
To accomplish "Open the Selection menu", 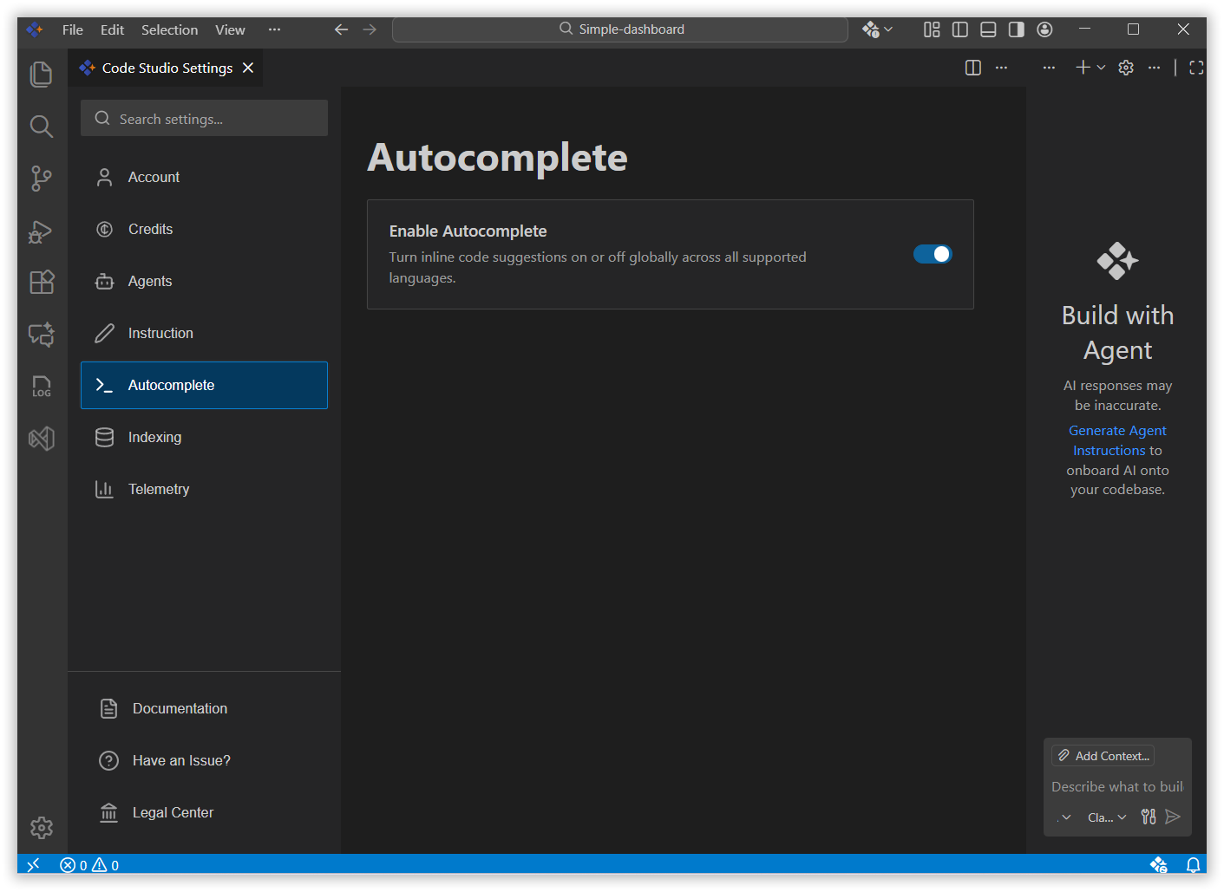I will point(169,29).
